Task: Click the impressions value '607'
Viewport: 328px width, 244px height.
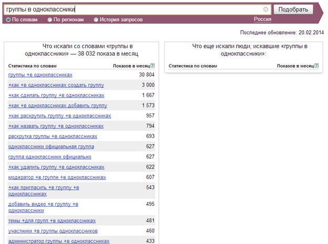Action: [150, 177]
